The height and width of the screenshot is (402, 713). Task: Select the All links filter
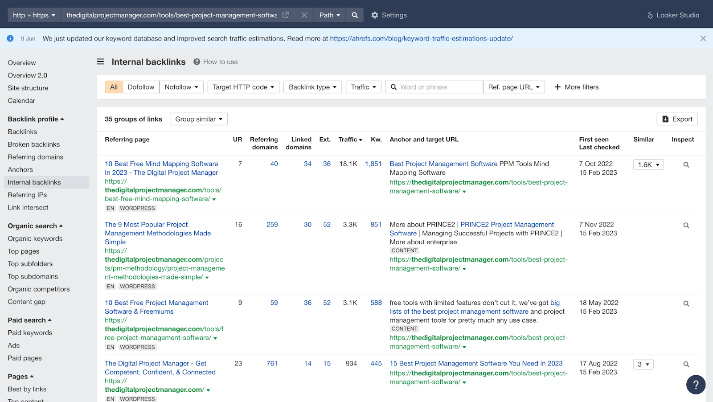point(114,87)
